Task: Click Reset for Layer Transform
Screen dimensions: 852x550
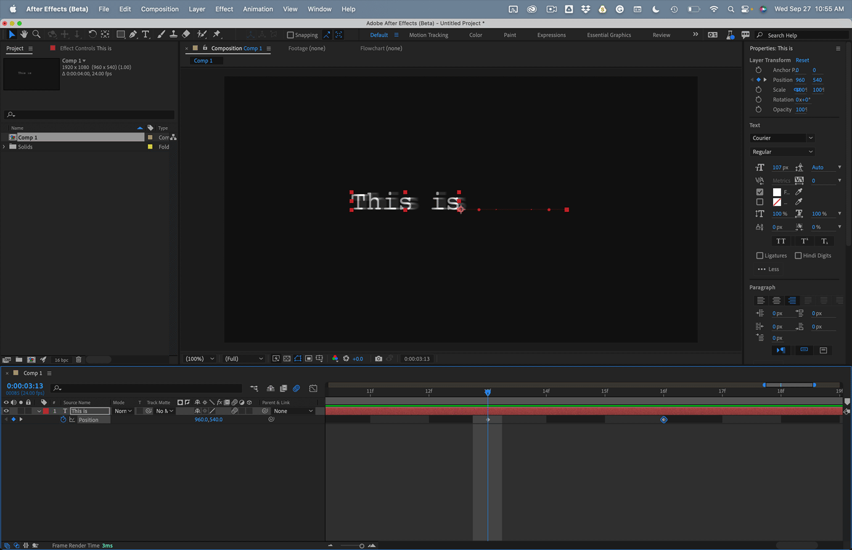Action: [x=802, y=60]
